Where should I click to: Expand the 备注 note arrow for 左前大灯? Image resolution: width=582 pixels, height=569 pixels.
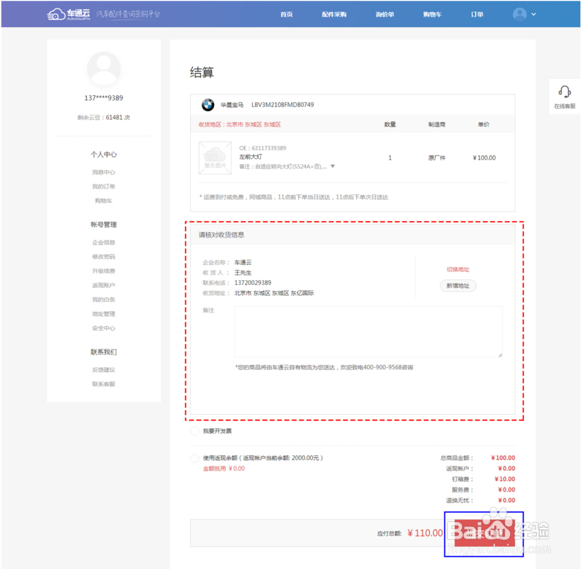point(332,167)
